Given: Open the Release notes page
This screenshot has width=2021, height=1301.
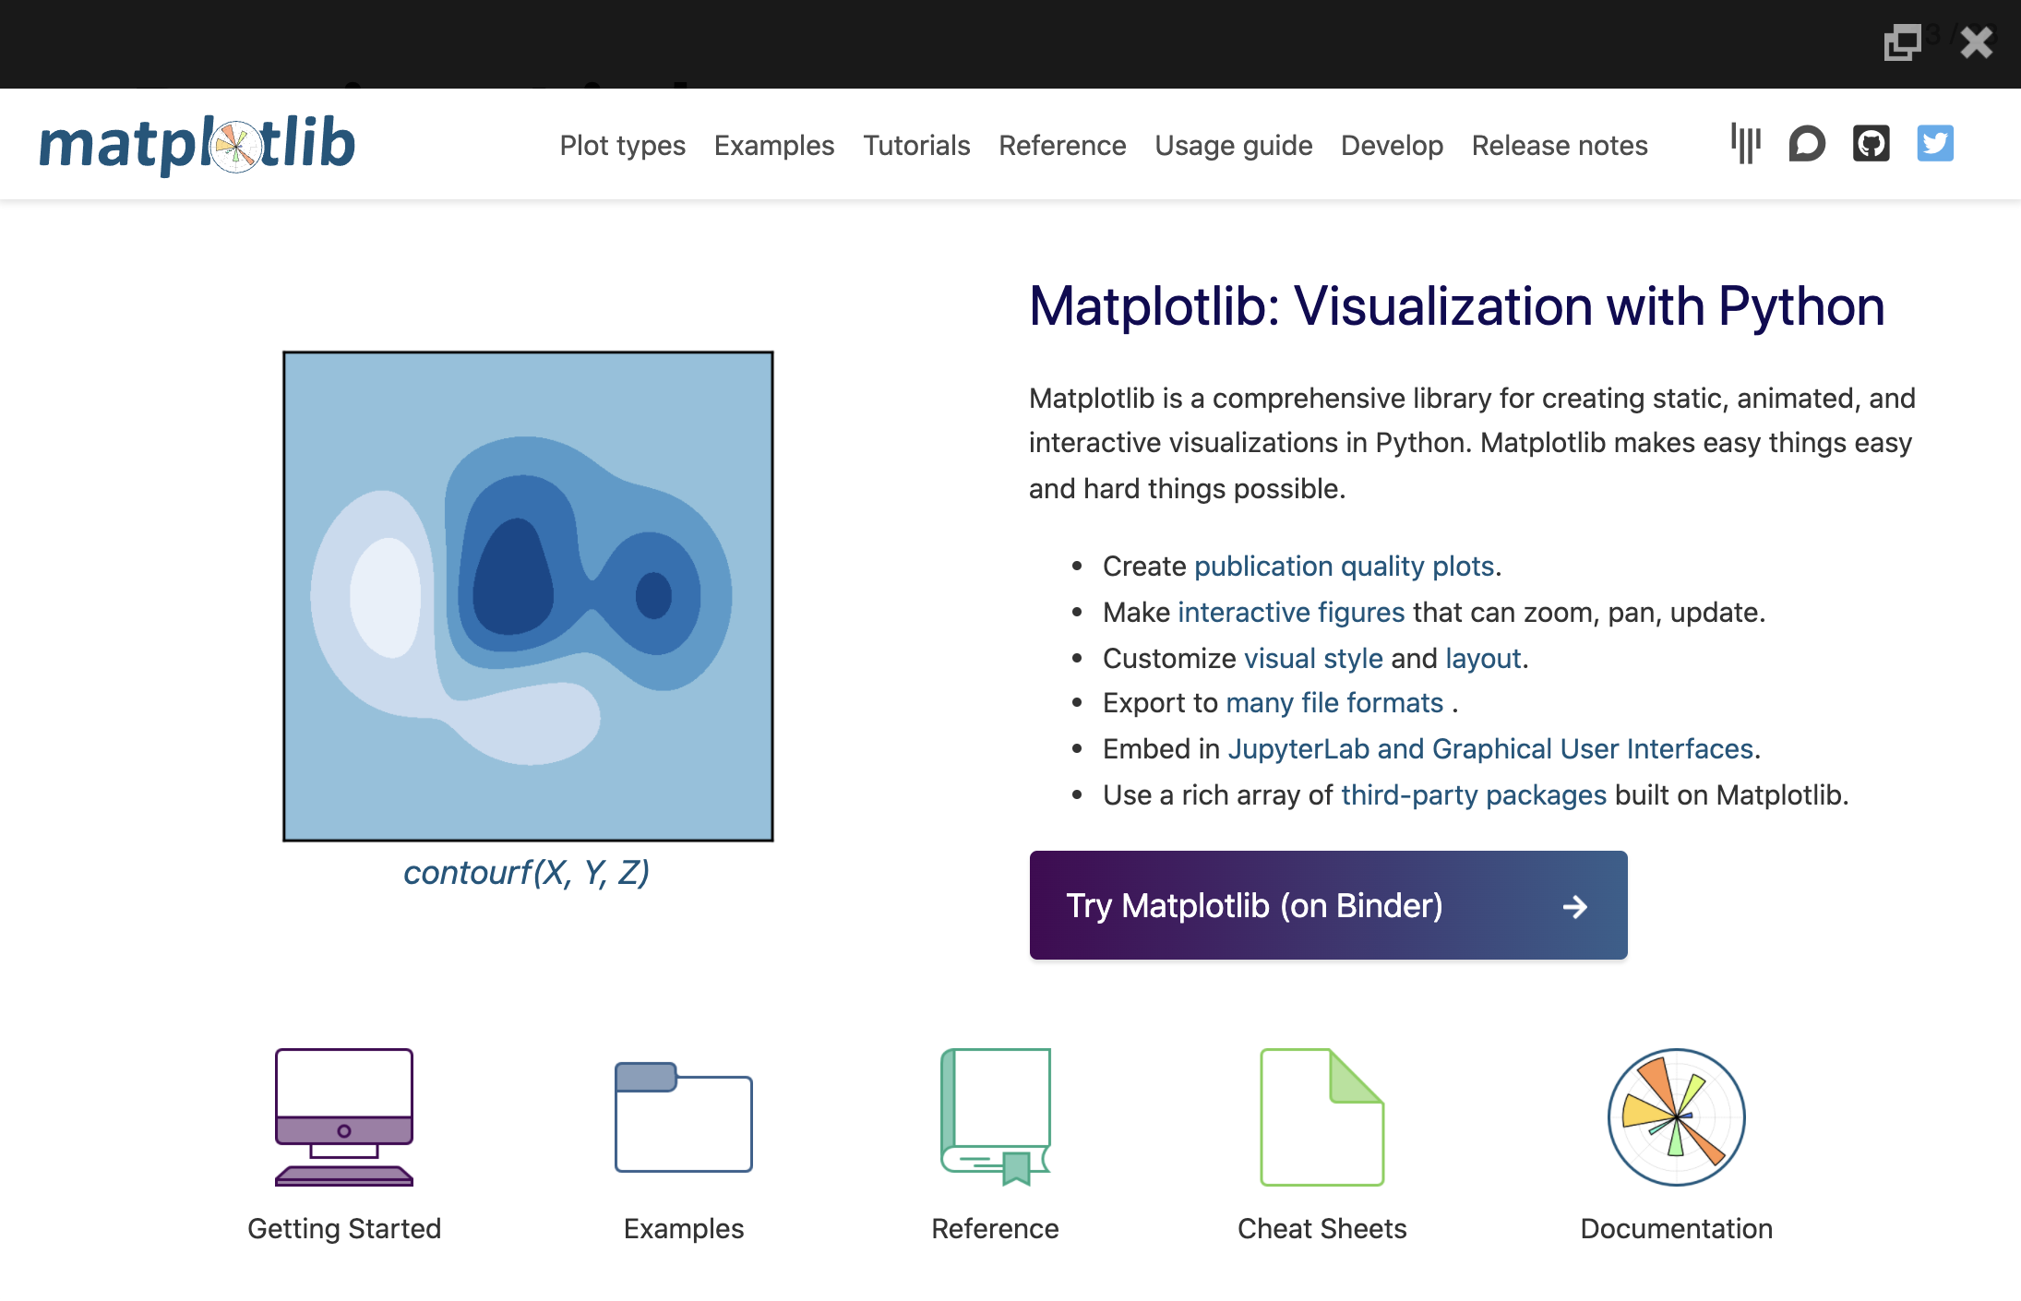Looking at the screenshot, I should (x=1560, y=146).
